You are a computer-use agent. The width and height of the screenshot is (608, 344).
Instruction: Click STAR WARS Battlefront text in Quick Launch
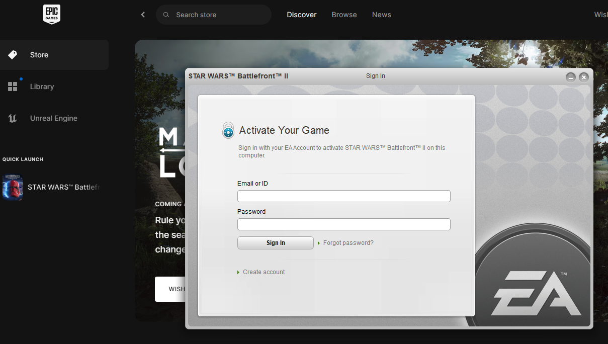[64, 187]
